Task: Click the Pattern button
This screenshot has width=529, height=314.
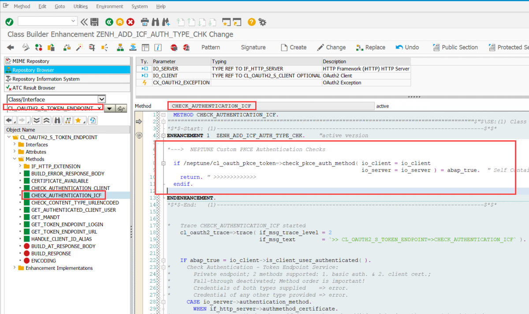Action: point(210,47)
